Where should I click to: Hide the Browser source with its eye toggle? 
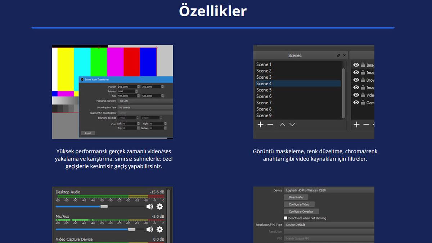tap(356, 80)
